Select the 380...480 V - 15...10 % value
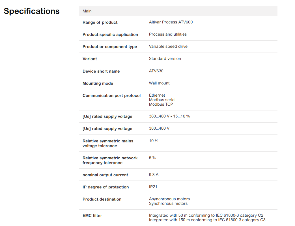The width and height of the screenshot is (295, 226). pyautogui.click(x=169, y=116)
